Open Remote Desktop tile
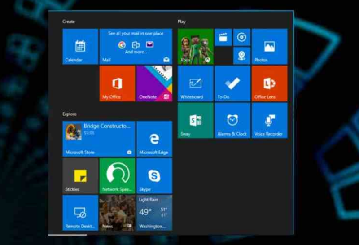The image size is (359, 245). 80,213
